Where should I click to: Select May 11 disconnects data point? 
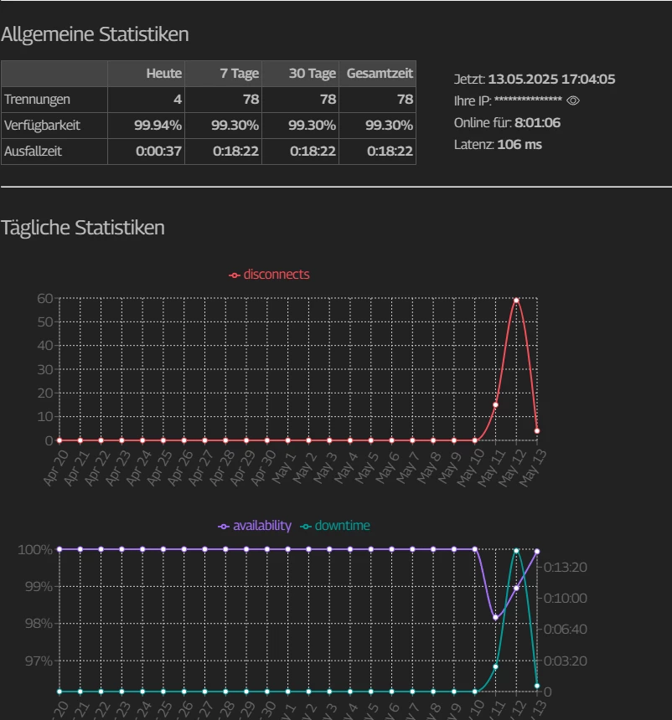tap(495, 405)
